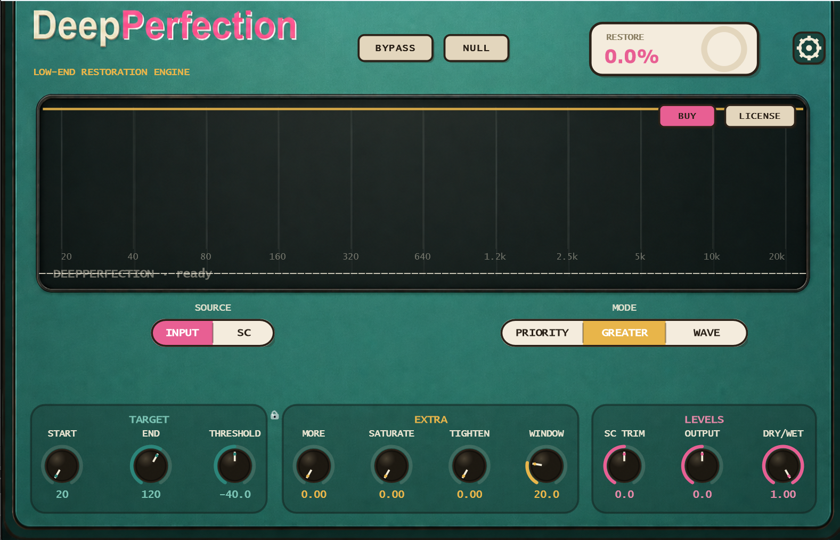
Task: Click the START knob
Action: (x=62, y=465)
